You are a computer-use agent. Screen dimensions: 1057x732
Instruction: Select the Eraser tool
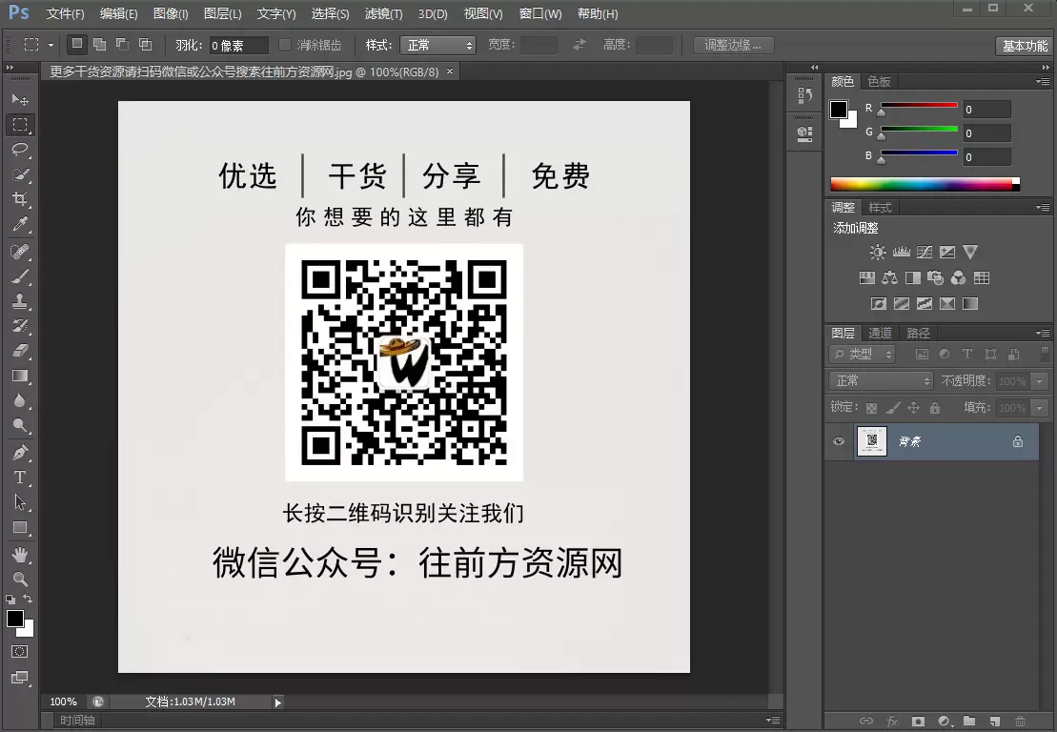[x=20, y=351]
